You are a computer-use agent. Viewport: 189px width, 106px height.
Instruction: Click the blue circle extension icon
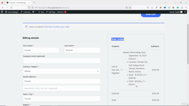click(x=165, y=8)
